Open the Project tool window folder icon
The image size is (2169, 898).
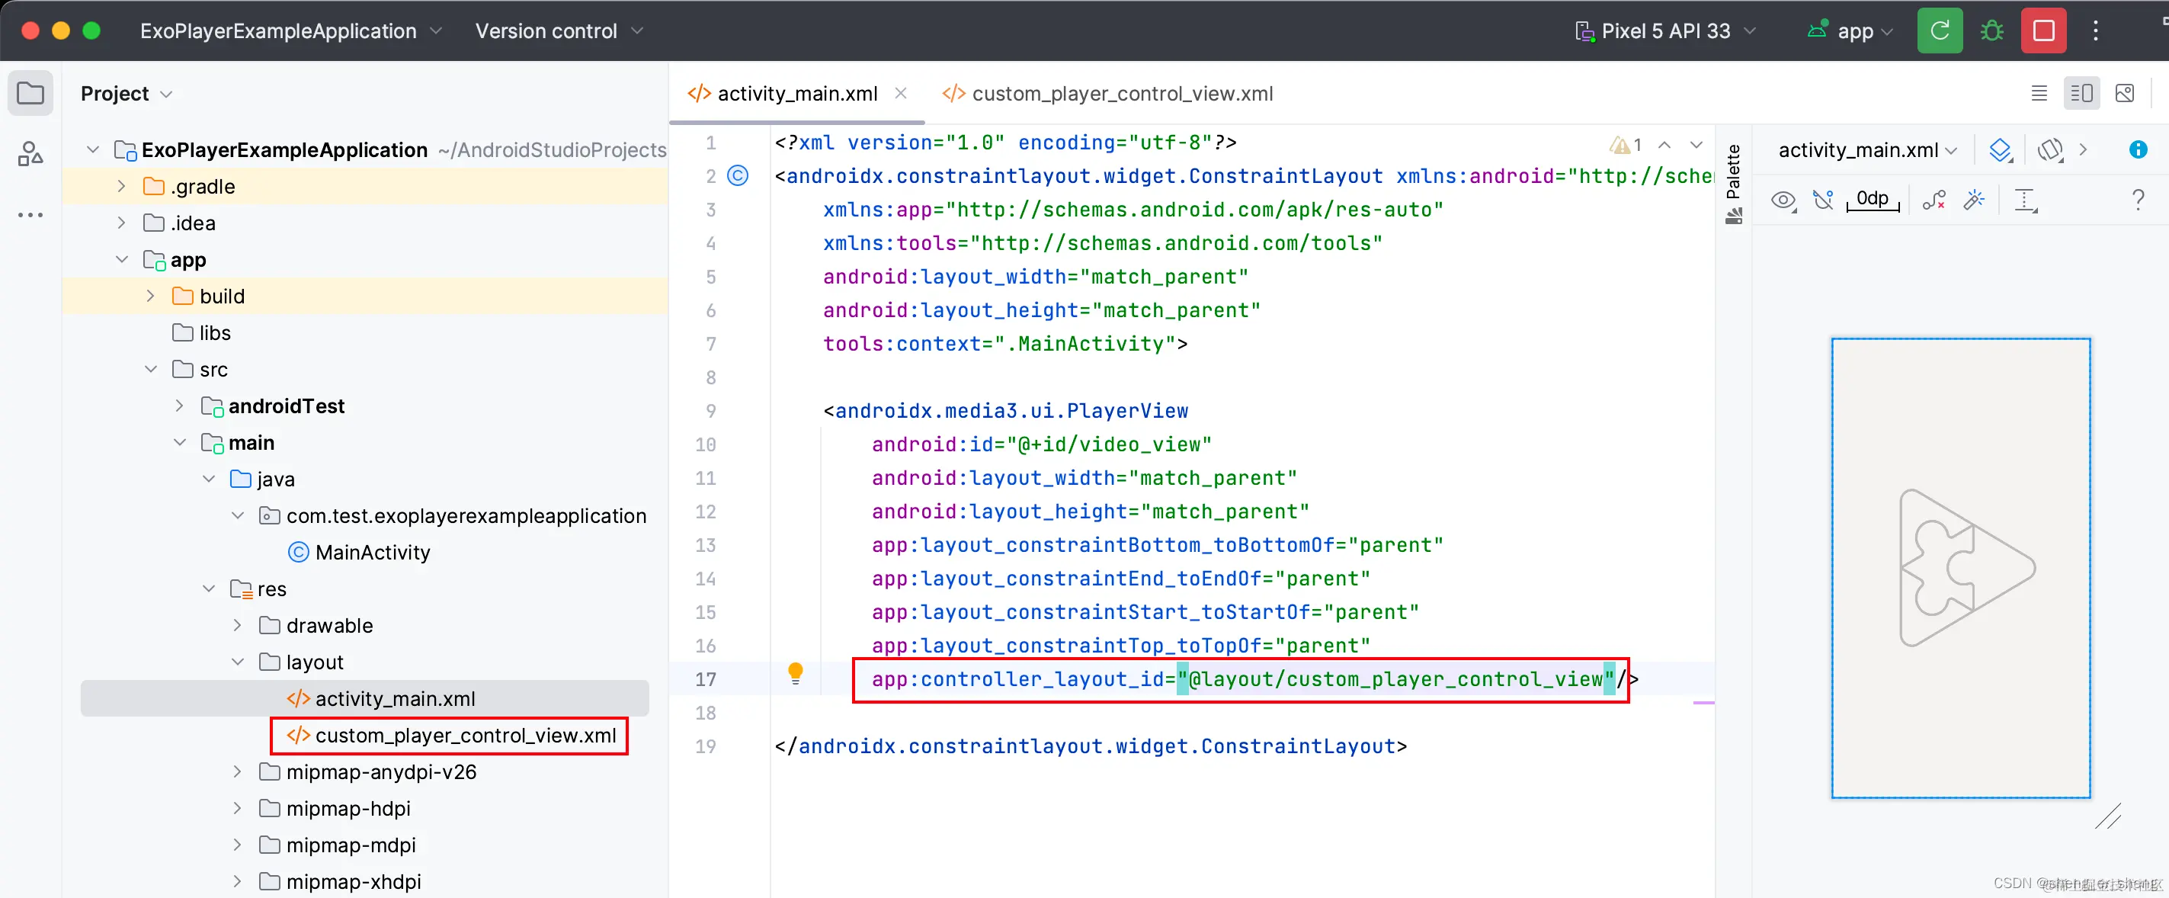[x=30, y=93]
